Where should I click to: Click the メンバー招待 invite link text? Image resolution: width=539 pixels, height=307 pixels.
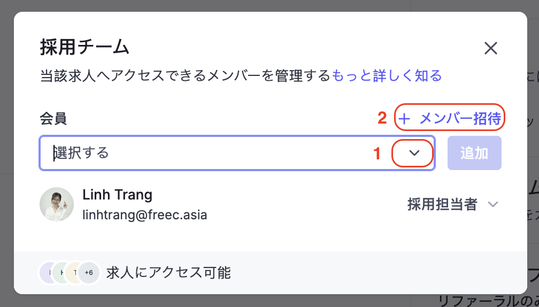(460, 119)
